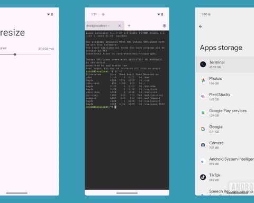Open Google Play services storage entry
Image resolution: width=254 pixels, height=203 pixels.
tap(224, 113)
